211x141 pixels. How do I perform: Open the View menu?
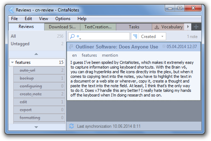(43, 19)
